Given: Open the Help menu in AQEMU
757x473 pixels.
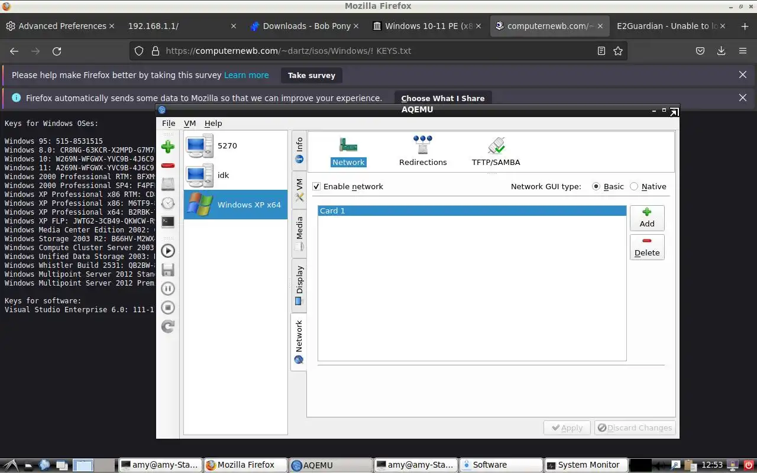Looking at the screenshot, I should (213, 123).
